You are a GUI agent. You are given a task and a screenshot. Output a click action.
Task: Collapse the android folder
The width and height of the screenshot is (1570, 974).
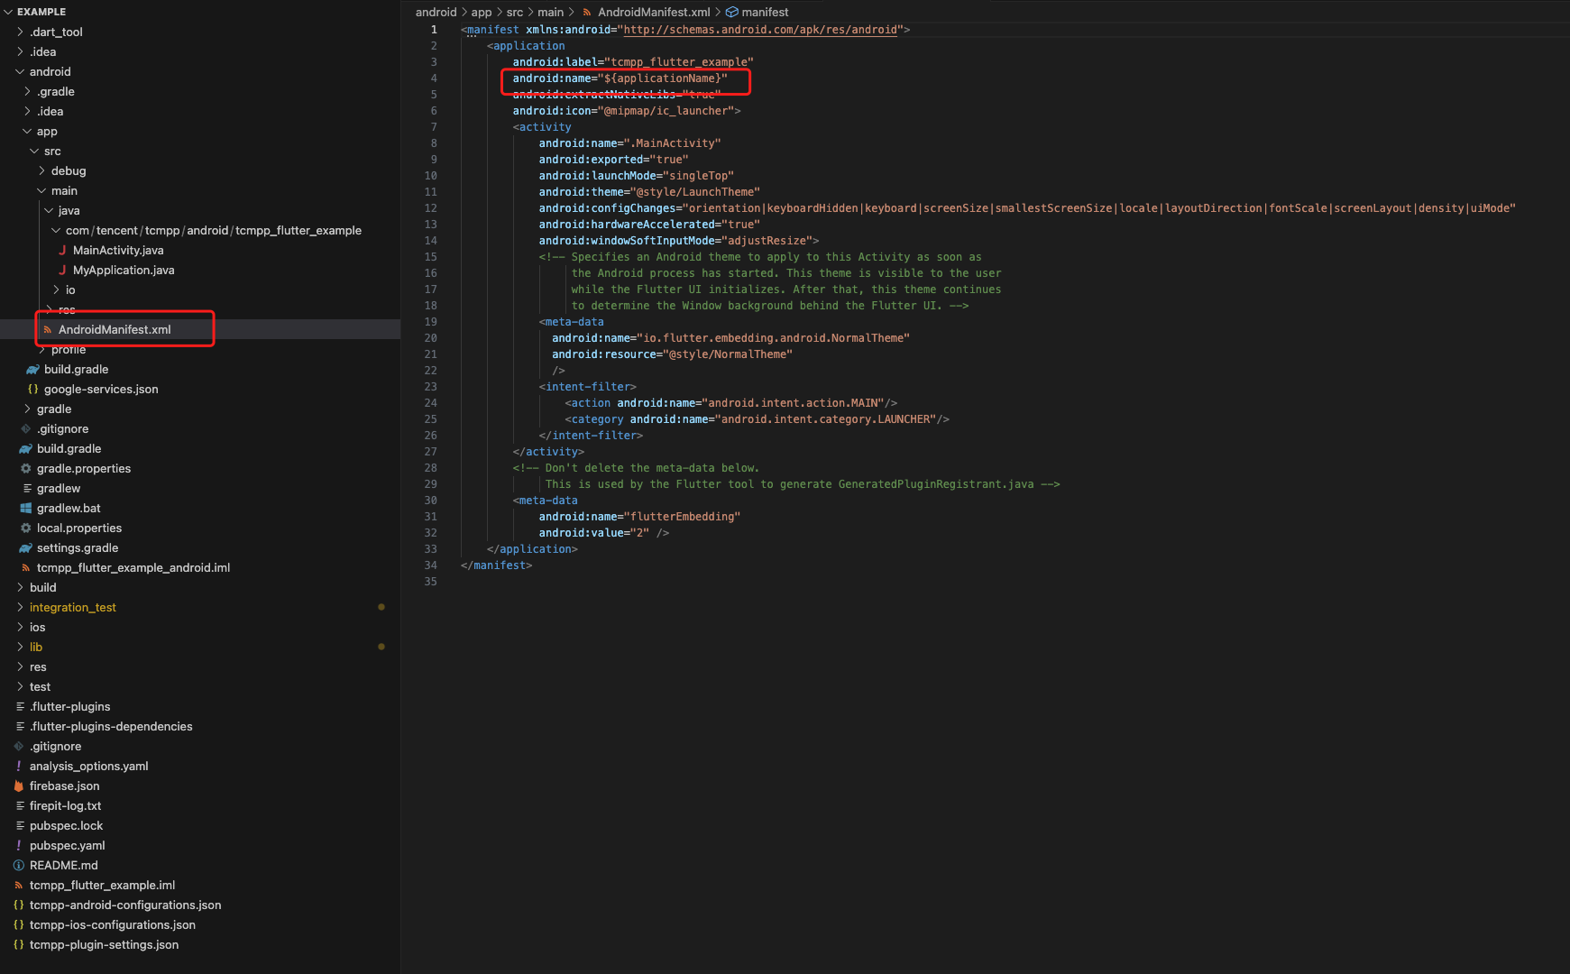pyautogui.click(x=20, y=71)
